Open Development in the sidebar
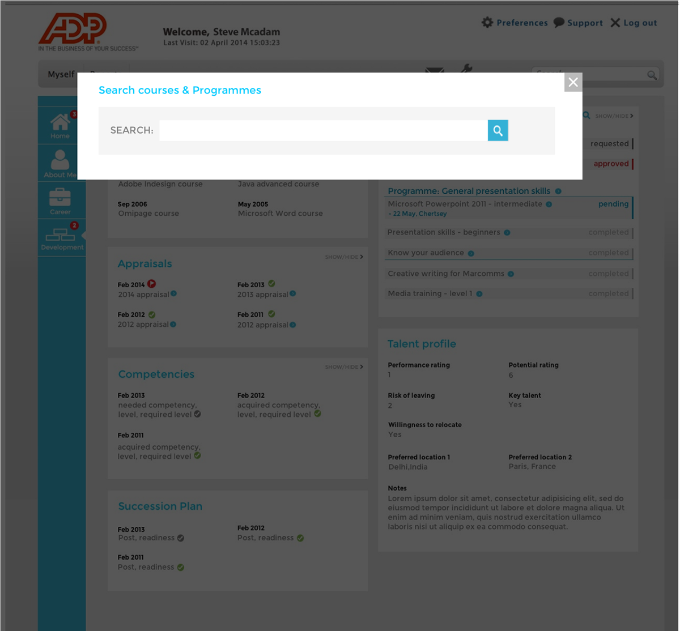680x631 pixels. point(62,238)
